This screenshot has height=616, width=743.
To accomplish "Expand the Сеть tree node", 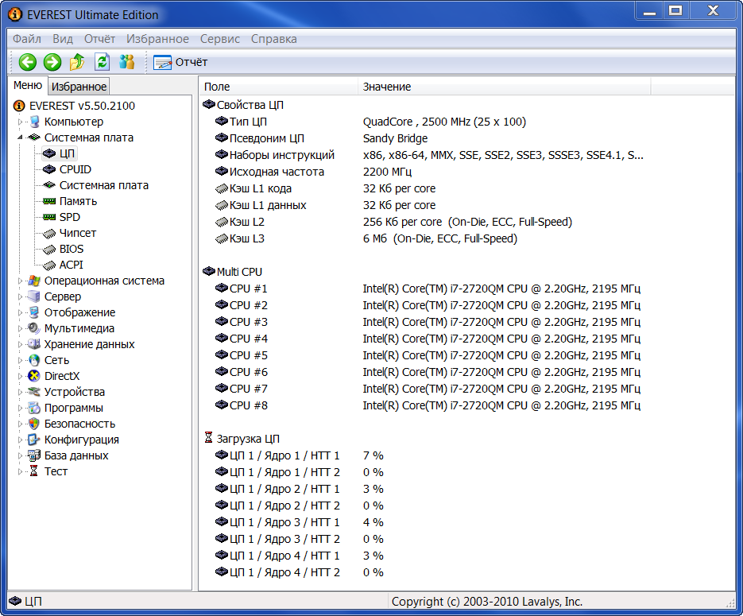I will coord(20,360).
